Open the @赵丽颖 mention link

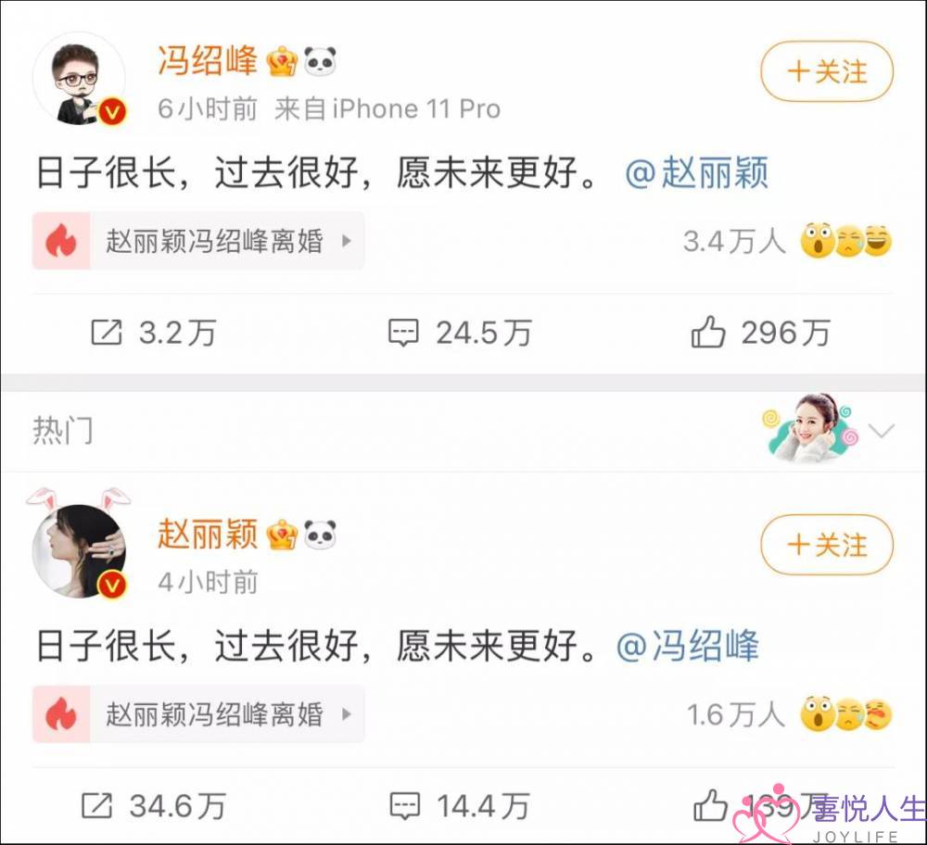pos(696,172)
